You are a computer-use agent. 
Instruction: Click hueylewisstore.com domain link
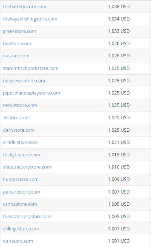click(24, 81)
